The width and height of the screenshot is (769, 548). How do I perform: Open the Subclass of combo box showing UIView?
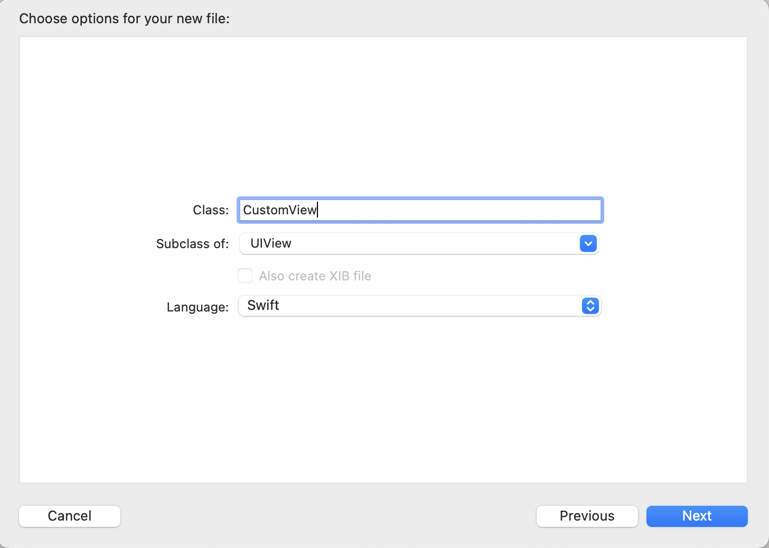412,243
